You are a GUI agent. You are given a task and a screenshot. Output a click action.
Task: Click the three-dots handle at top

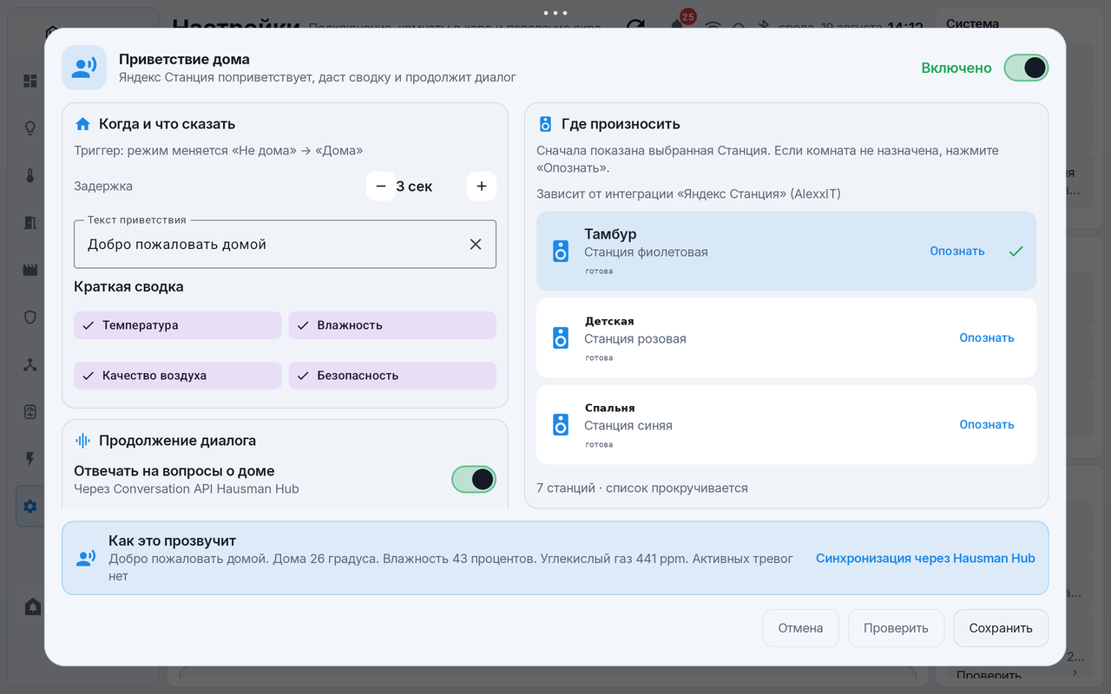point(555,13)
